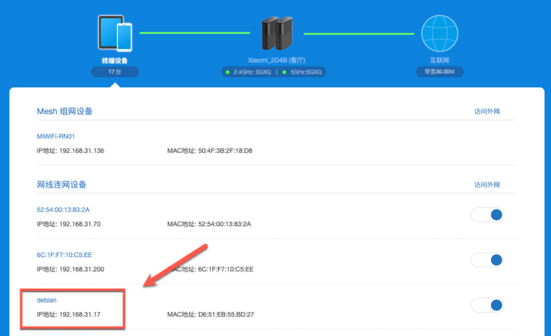Click the Internet globe icon
Image resolution: width=551 pixels, height=336 pixels.
(x=439, y=33)
